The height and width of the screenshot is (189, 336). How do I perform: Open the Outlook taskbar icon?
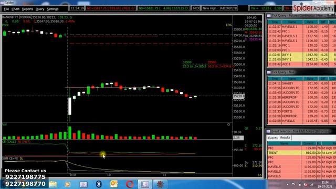[114, 184]
